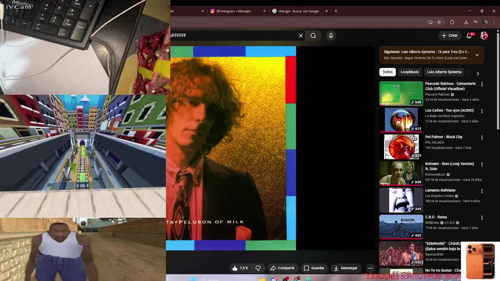The height and width of the screenshot is (281, 500).
Task: Click the Compartir button
Action: coord(282,268)
